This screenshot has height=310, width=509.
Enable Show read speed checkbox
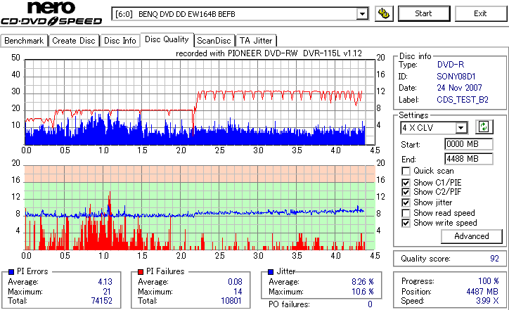click(x=406, y=213)
